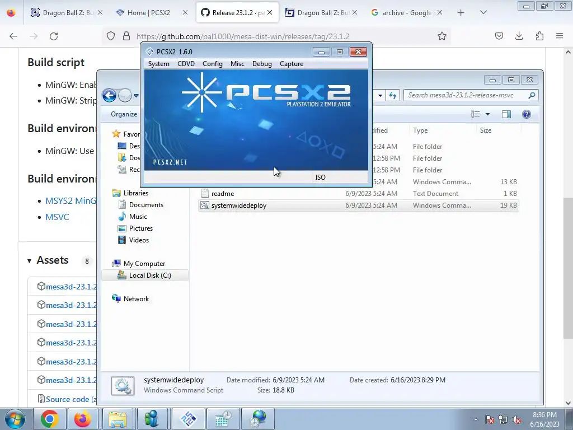The image size is (573, 430).
Task: Select Network in navigation pane
Action: pos(136,298)
